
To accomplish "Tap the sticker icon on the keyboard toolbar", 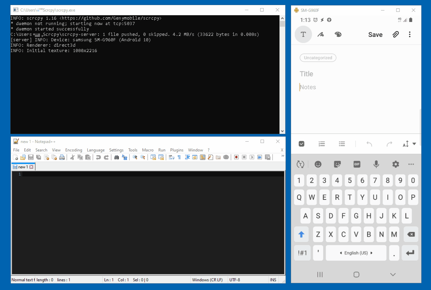I will pyautogui.click(x=337, y=164).
